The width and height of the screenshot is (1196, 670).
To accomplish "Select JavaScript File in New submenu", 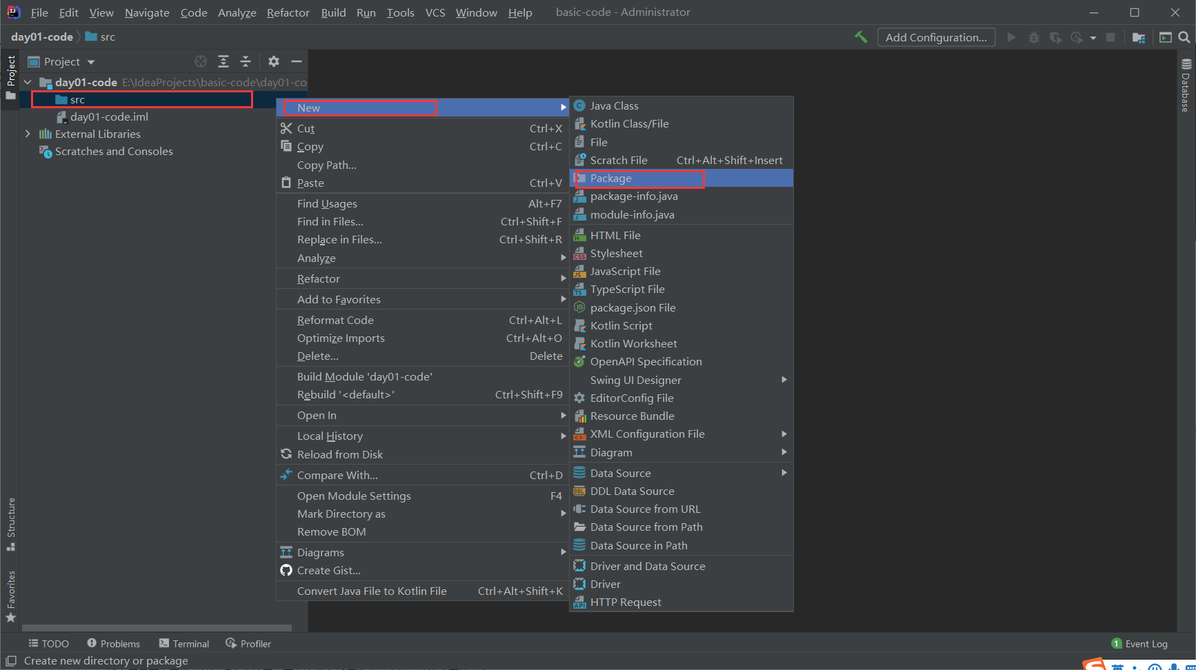I will click(x=681, y=271).
